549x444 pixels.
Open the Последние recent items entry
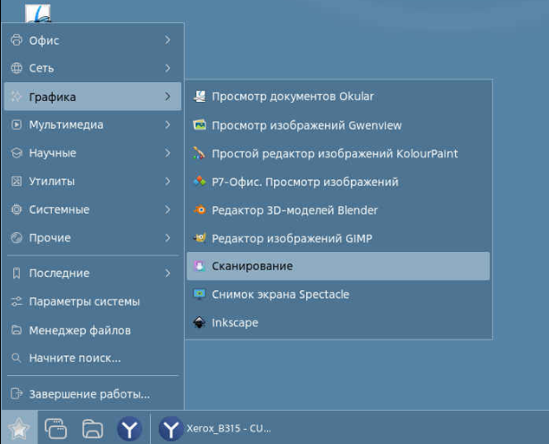click(x=93, y=273)
